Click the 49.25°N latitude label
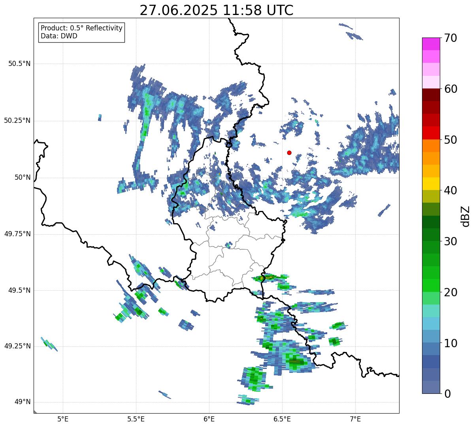 tap(17, 346)
